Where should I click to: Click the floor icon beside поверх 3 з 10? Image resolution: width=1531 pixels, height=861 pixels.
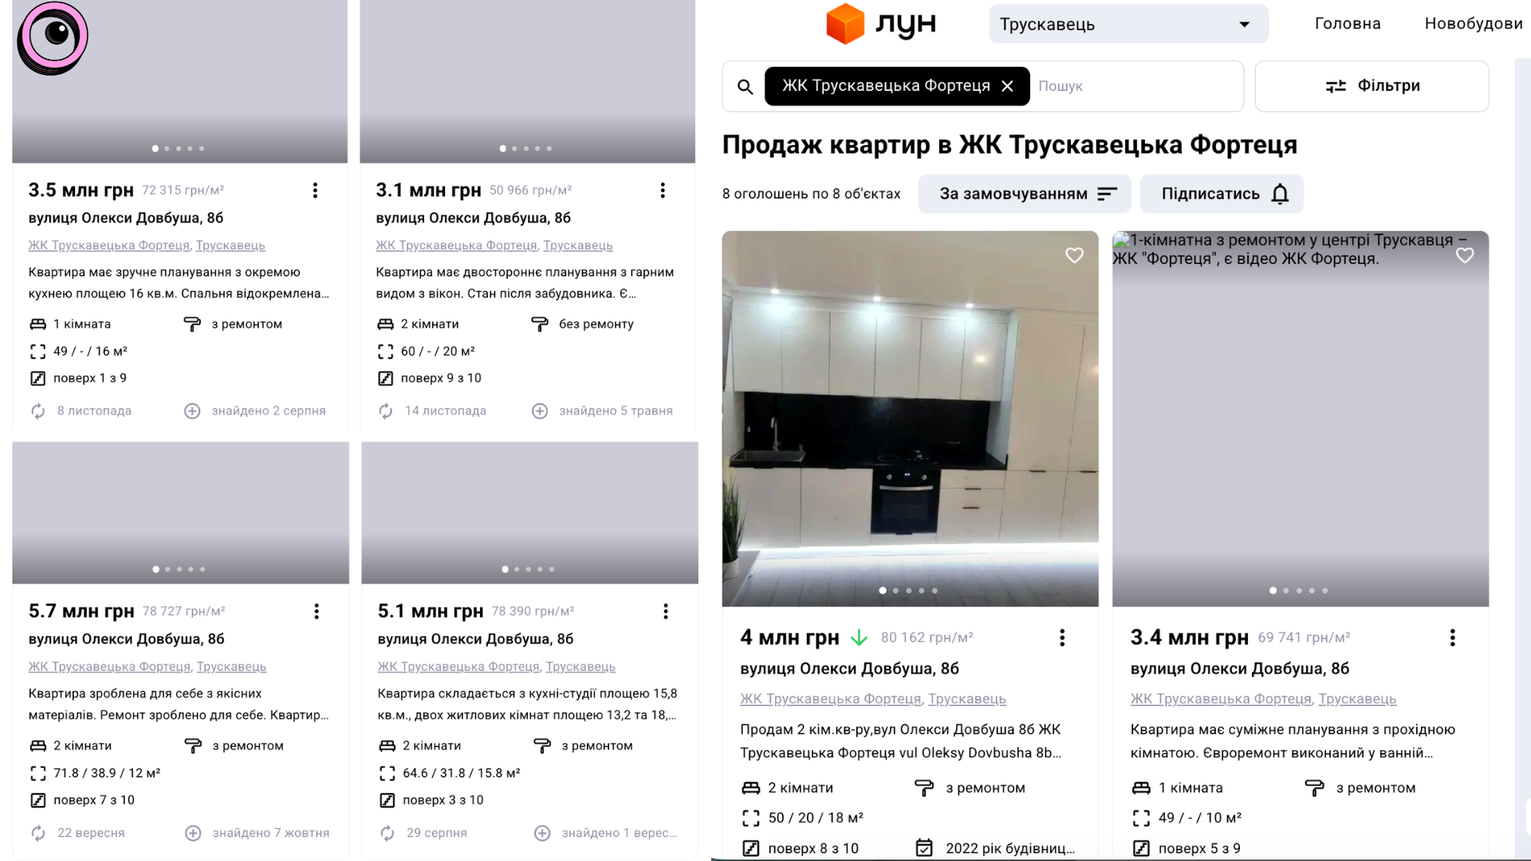pyautogui.click(x=388, y=800)
